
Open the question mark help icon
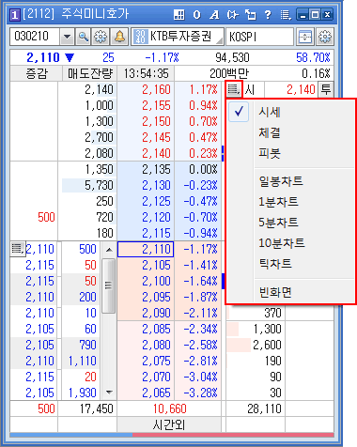point(268,15)
